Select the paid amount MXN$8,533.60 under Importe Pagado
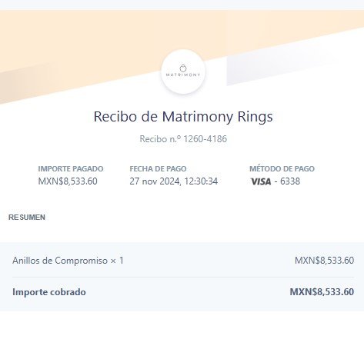This screenshot has width=364, height=339. click(x=68, y=181)
